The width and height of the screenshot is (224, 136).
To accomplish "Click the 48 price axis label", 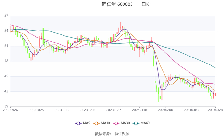I will pyautogui.click(x=6, y=61).
